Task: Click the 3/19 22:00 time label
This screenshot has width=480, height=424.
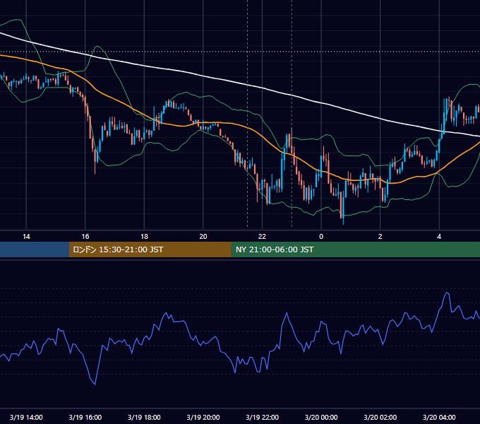Action: click(x=263, y=417)
